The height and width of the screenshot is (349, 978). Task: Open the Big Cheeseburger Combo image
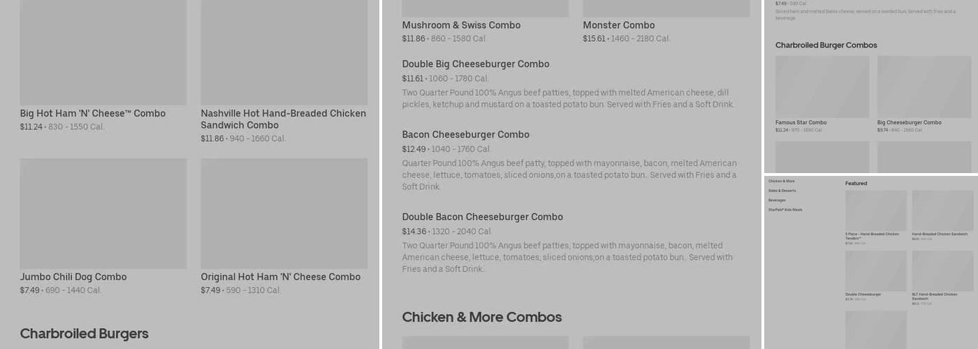pyautogui.click(x=924, y=87)
